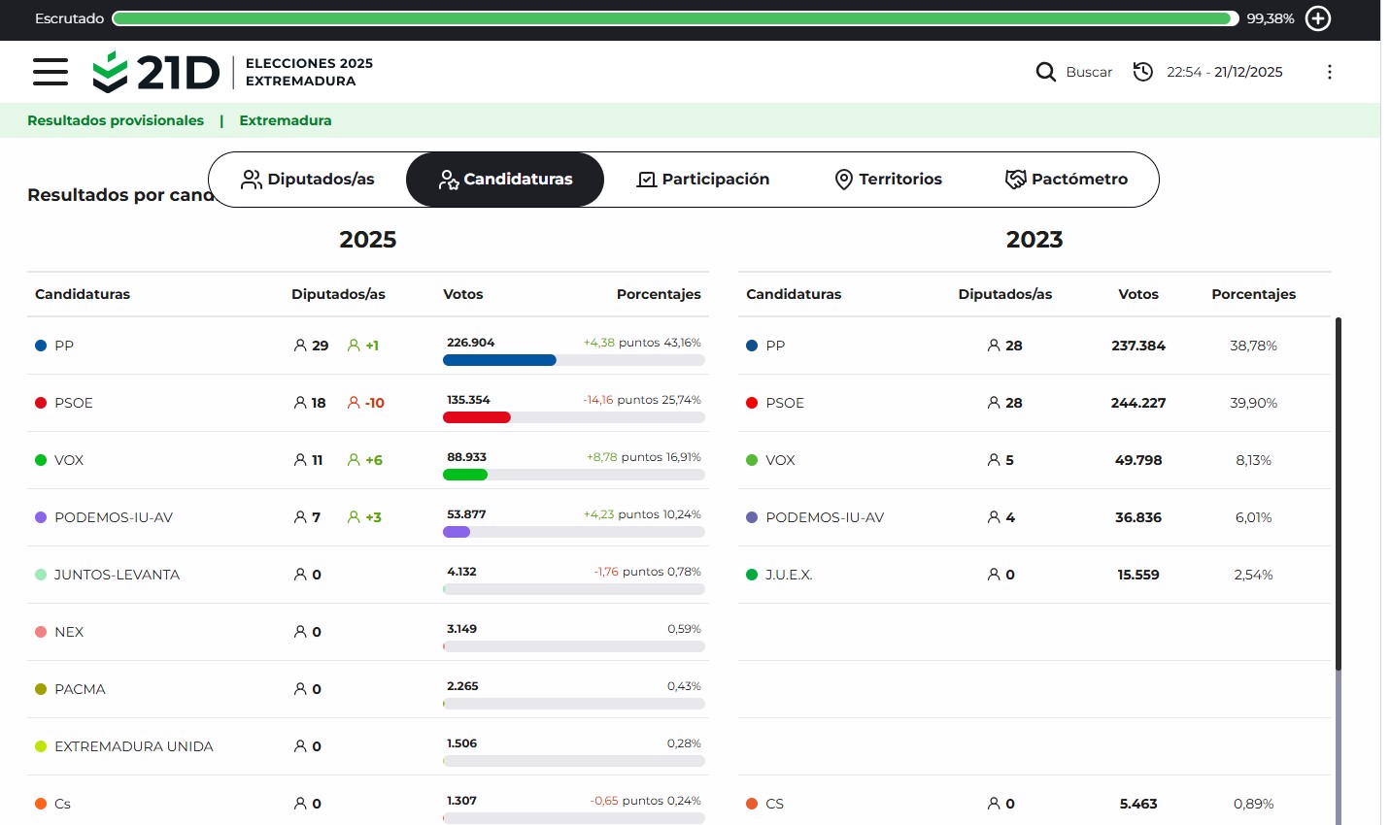Select the Candidaturas tab
This screenshot has width=1390, height=825.
pos(505,180)
